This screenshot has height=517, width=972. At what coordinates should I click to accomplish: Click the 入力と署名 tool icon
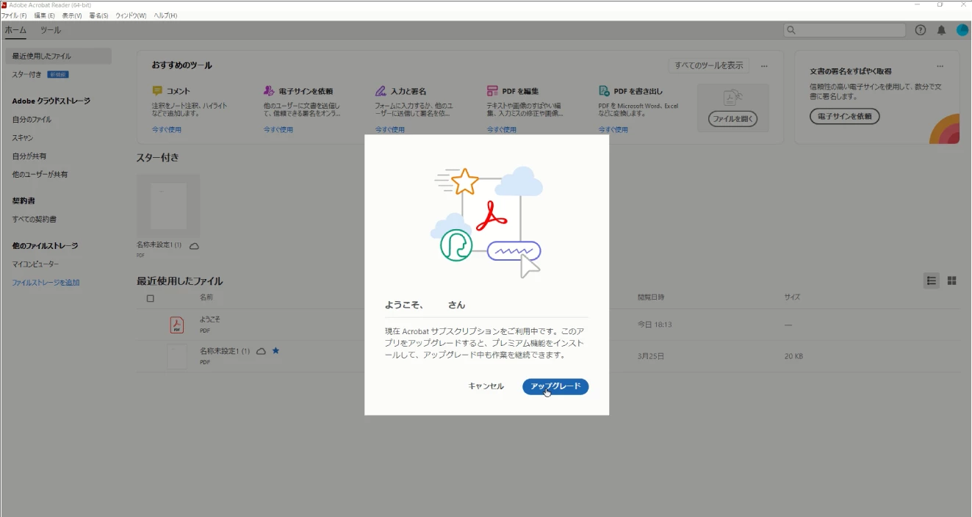pyautogui.click(x=381, y=91)
